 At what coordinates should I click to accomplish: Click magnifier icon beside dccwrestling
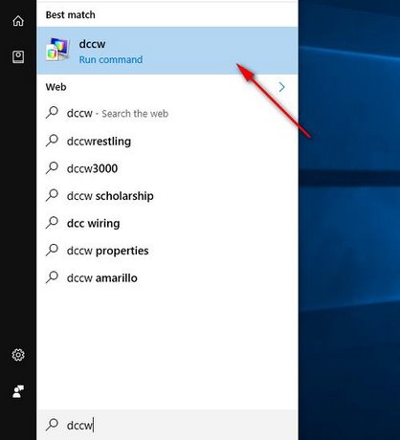tap(52, 141)
